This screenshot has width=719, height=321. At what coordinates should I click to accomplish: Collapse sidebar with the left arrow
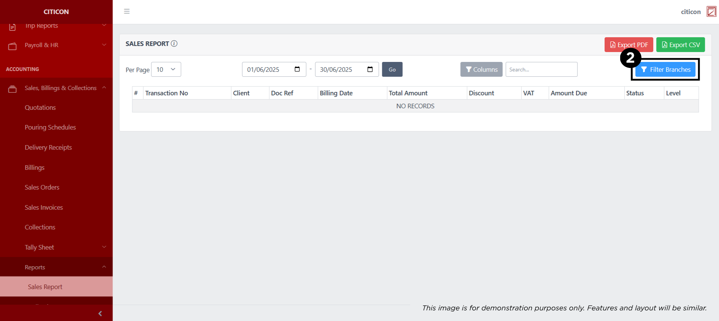100,313
